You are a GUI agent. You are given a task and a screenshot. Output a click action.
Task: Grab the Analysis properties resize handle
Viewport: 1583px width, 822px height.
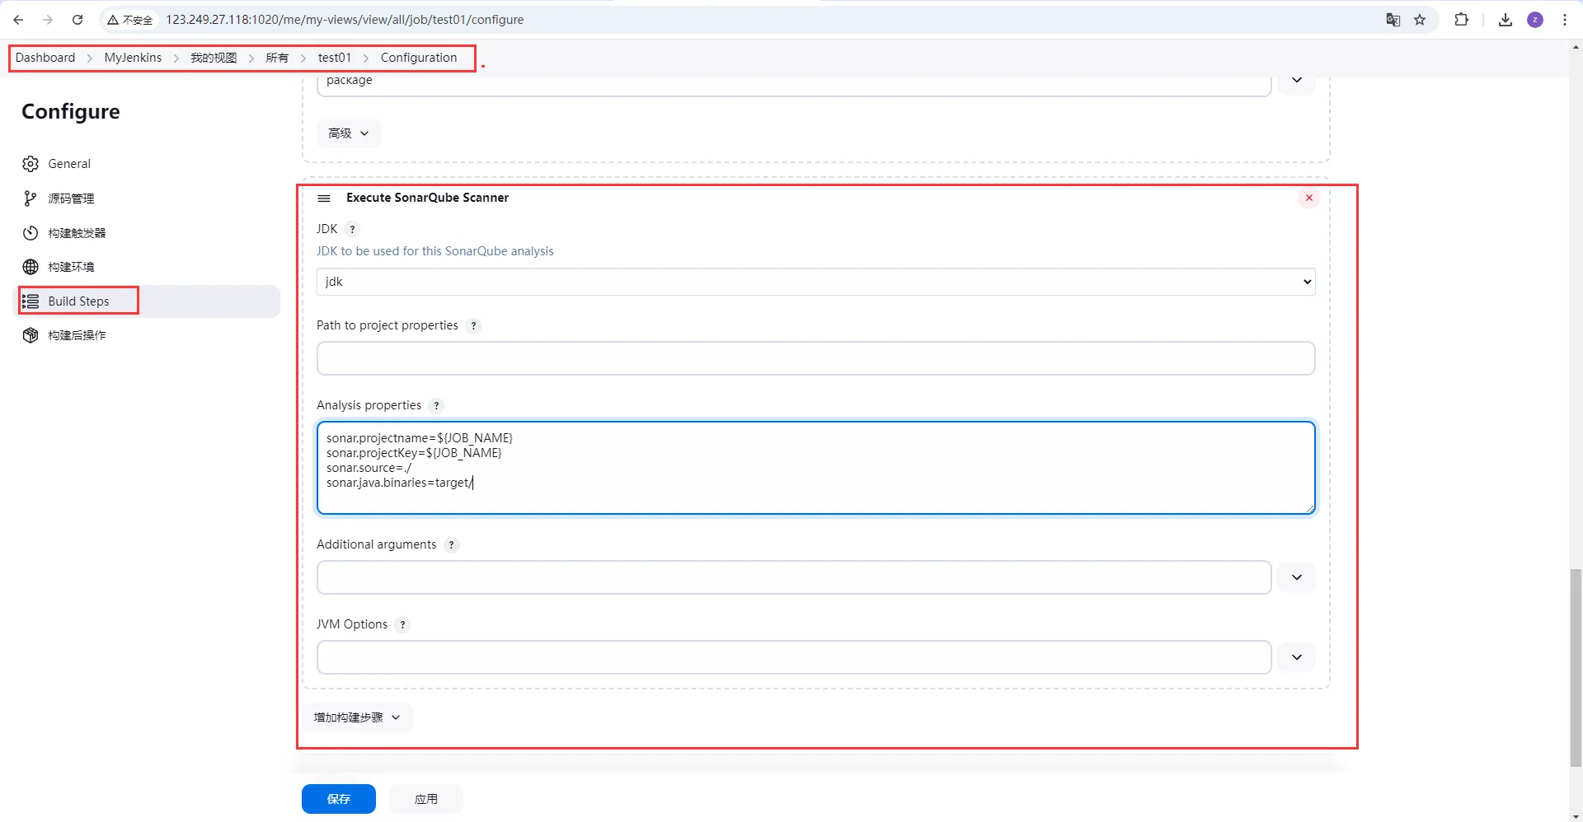(x=1309, y=508)
